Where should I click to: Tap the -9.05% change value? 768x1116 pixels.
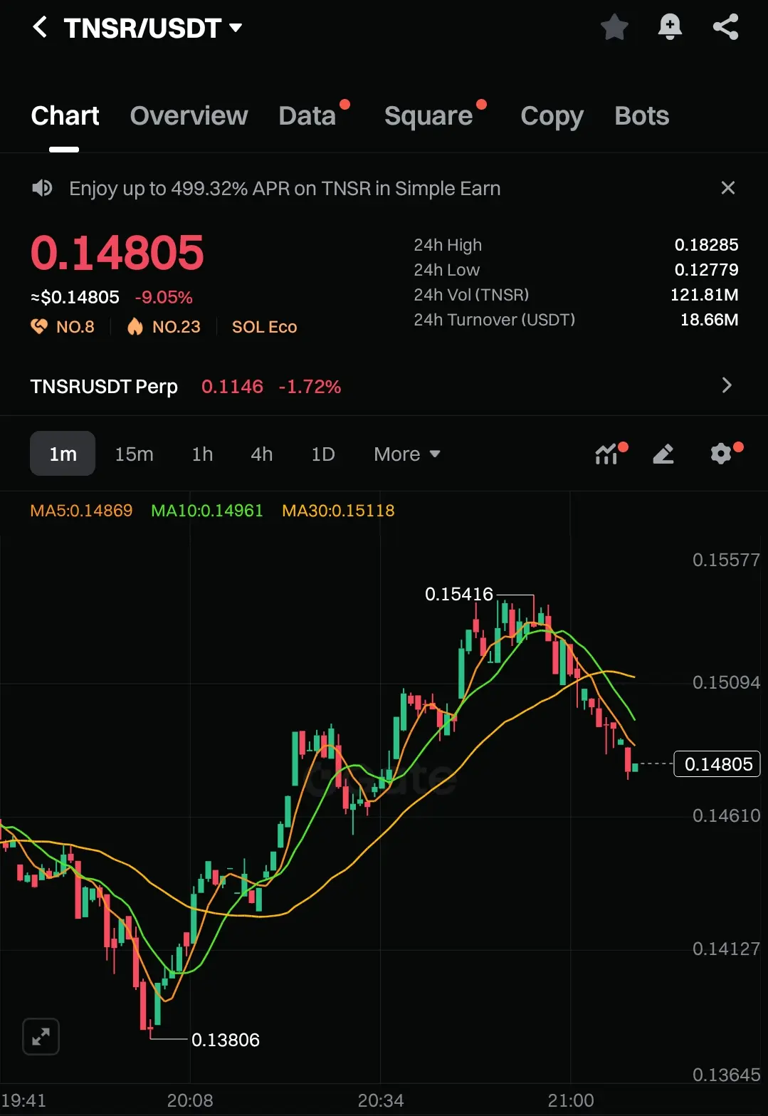(x=164, y=297)
